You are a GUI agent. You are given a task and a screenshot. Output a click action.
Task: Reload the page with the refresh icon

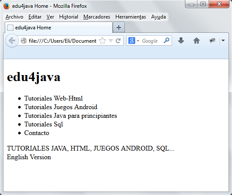(x=118, y=41)
